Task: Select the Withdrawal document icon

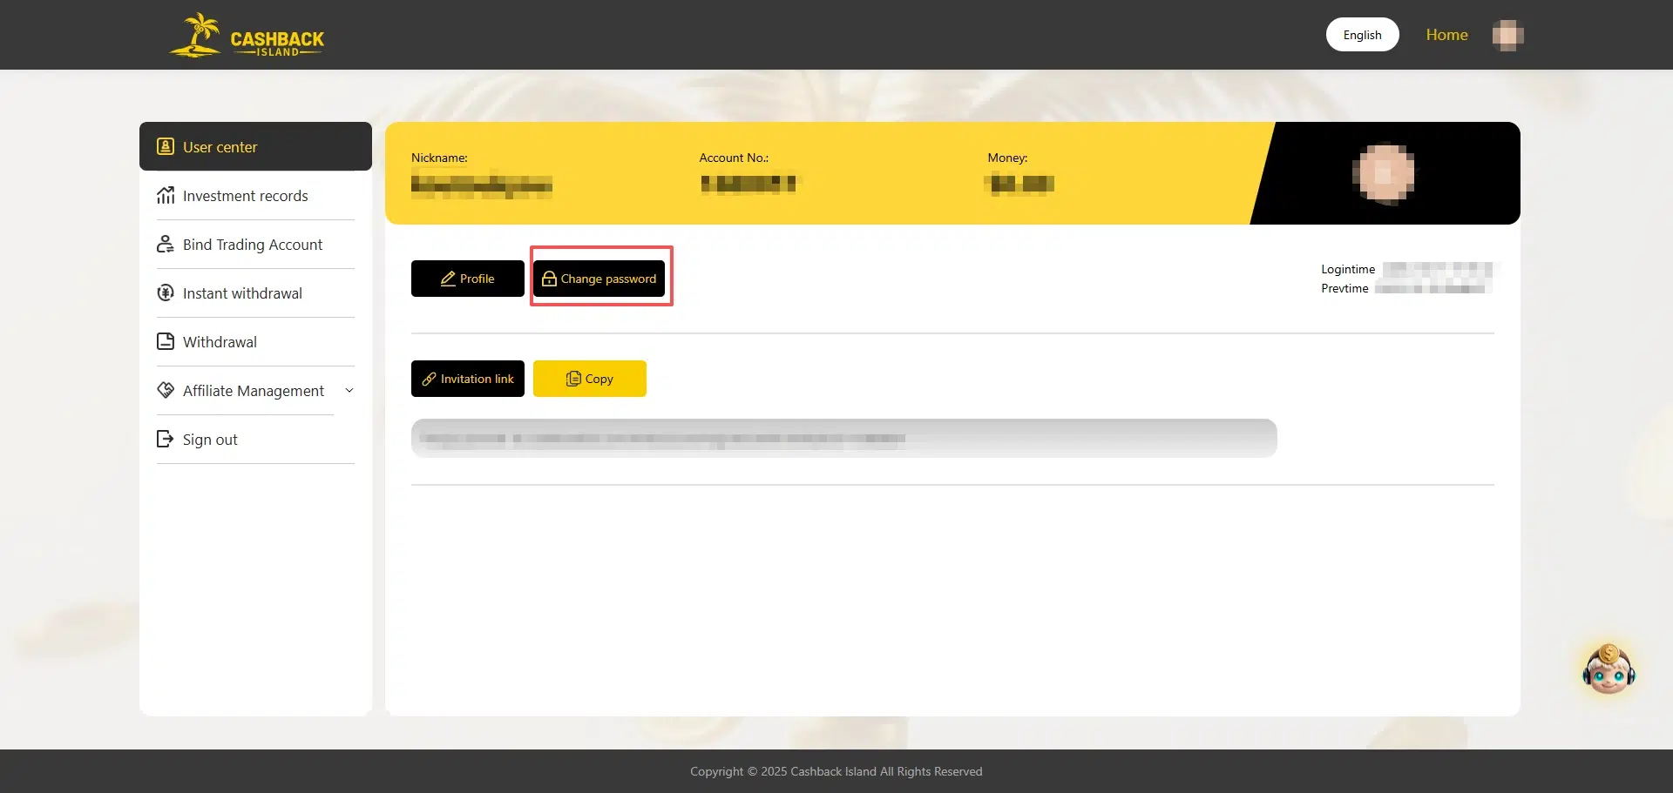Action: 166,341
